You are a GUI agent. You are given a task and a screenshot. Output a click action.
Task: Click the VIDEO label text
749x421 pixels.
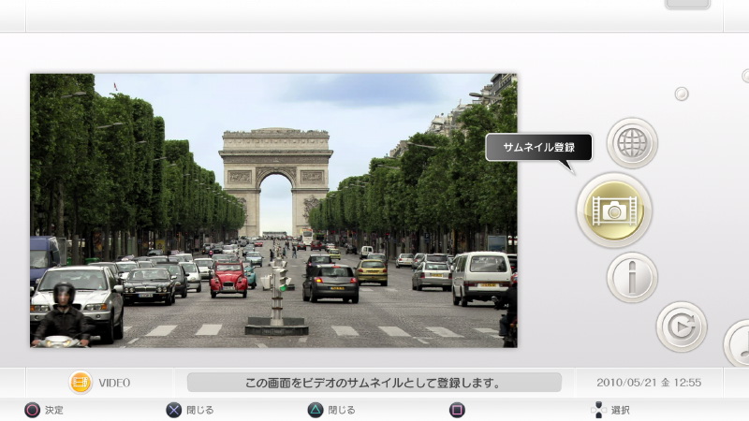[x=114, y=383]
